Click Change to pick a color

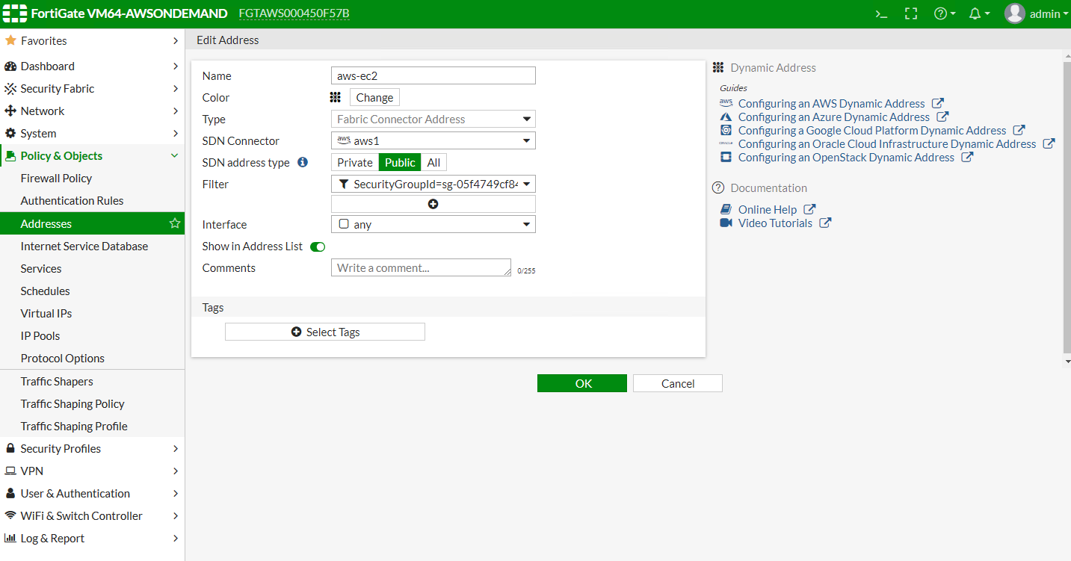coord(374,97)
